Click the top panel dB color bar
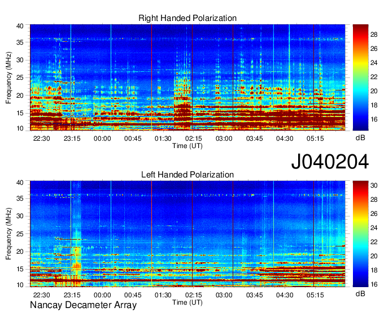384x312 pixels. coord(360,77)
